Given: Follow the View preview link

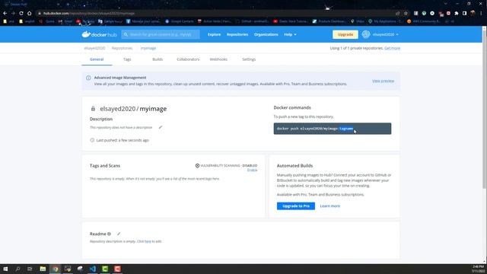Looking at the screenshot, I should point(383,81).
